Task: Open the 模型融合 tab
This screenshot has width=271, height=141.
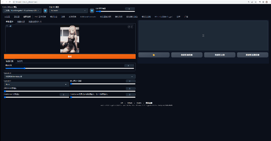Action: 53,17
